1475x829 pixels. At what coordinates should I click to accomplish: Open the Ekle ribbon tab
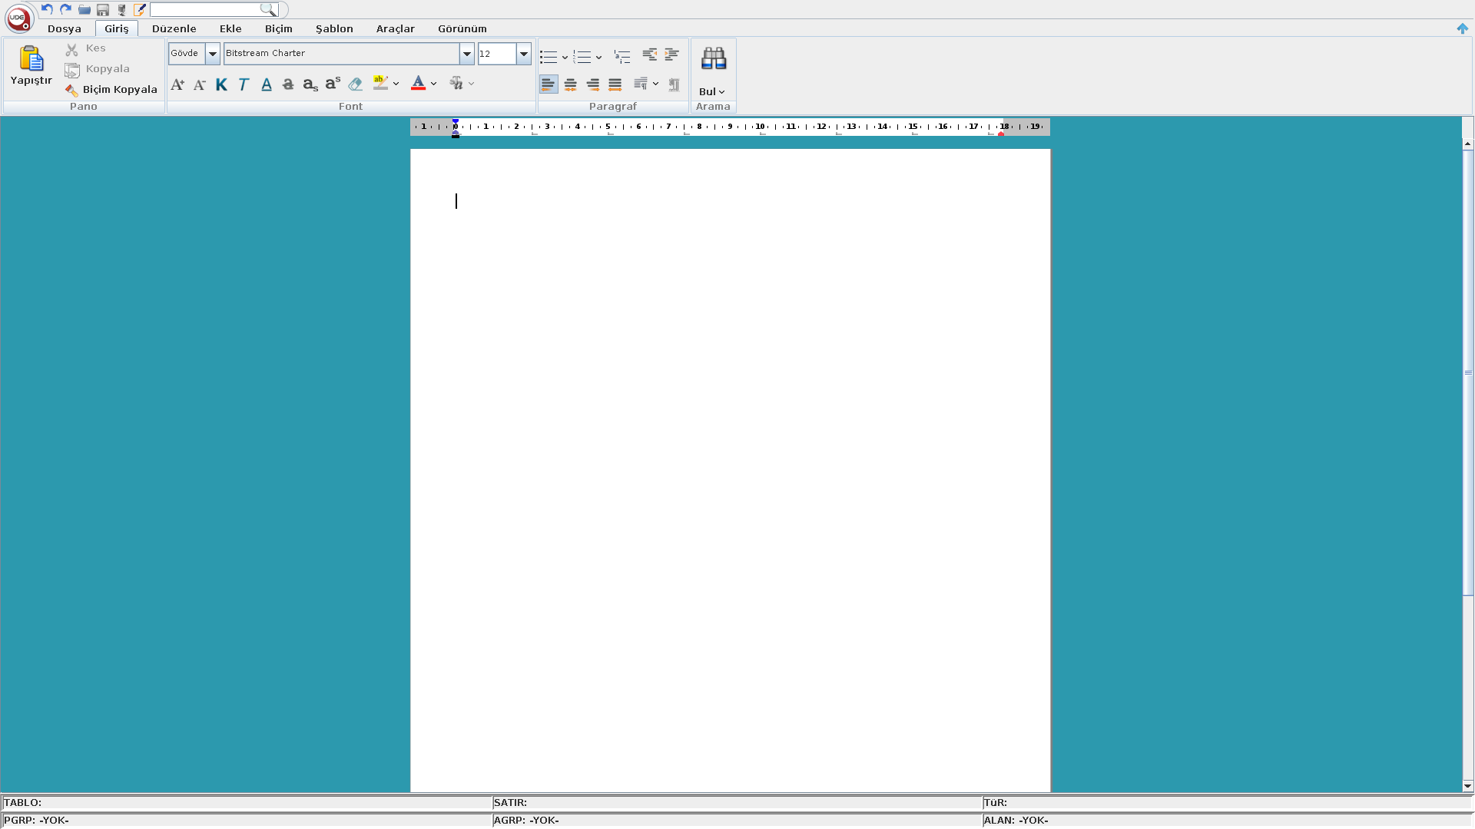(x=230, y=28)
